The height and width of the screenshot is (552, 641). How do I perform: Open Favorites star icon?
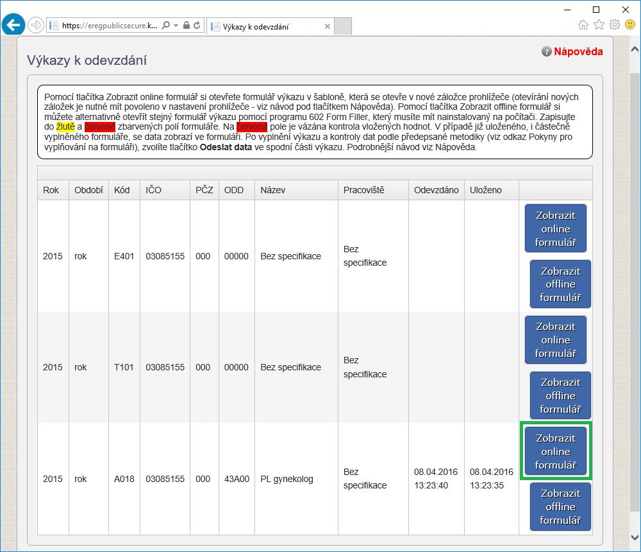click(599, 25)
